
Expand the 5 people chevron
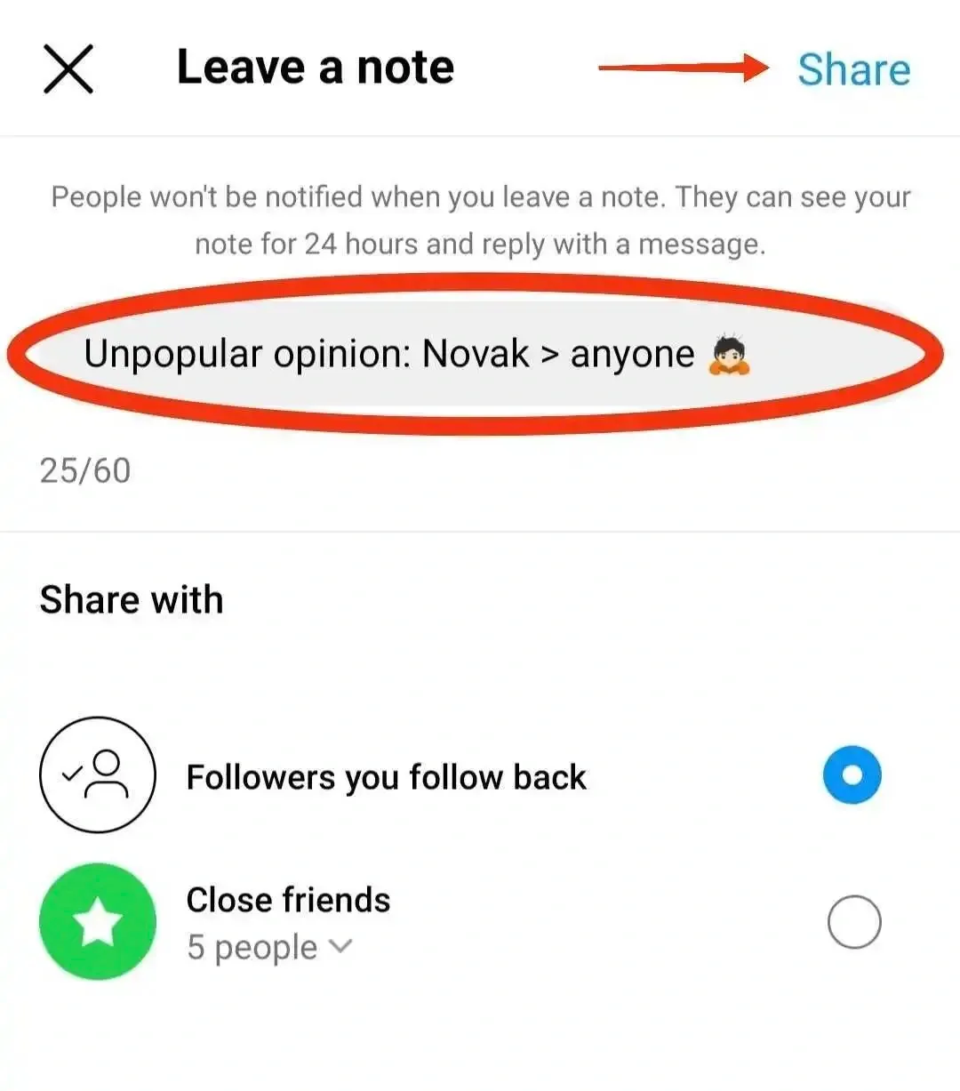(x=340, y=946)
